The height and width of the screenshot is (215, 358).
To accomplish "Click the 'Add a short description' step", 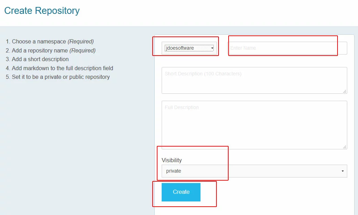I will pos(40,59).
